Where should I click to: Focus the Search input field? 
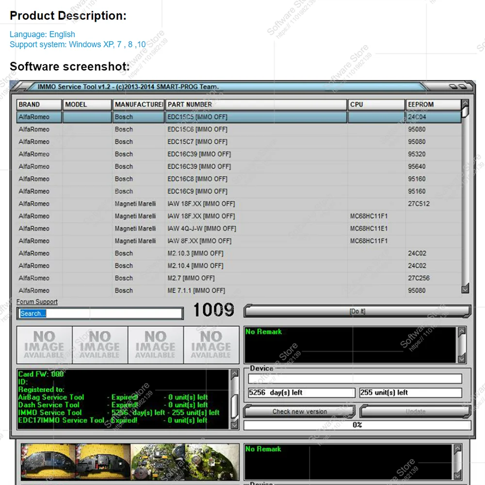(100, 313)
